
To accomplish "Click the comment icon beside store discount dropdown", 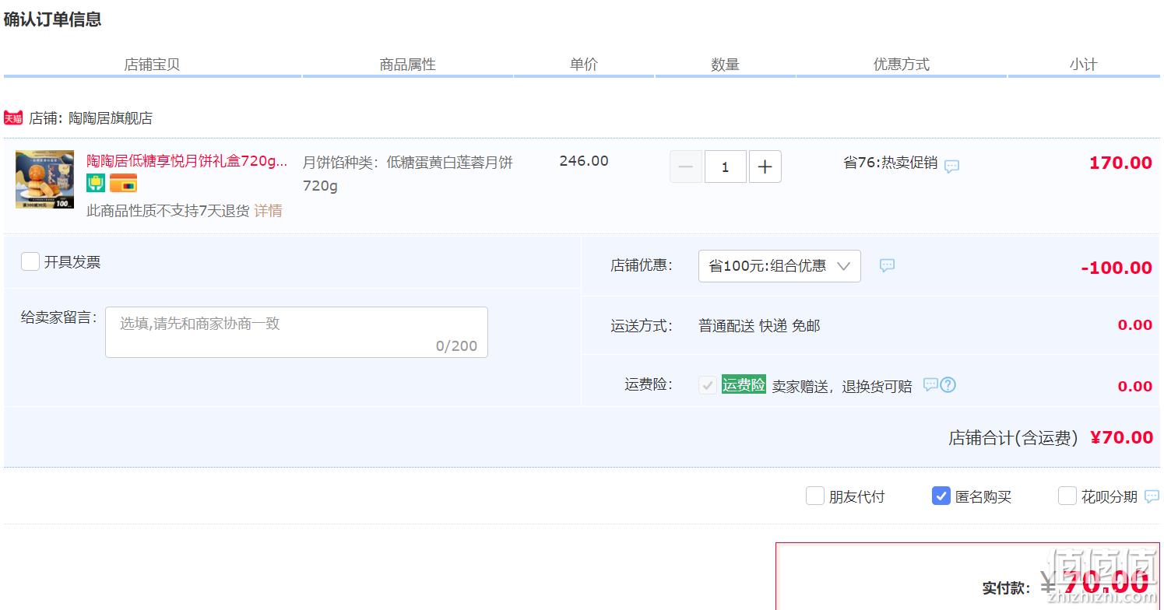I will tap(887, 265).
